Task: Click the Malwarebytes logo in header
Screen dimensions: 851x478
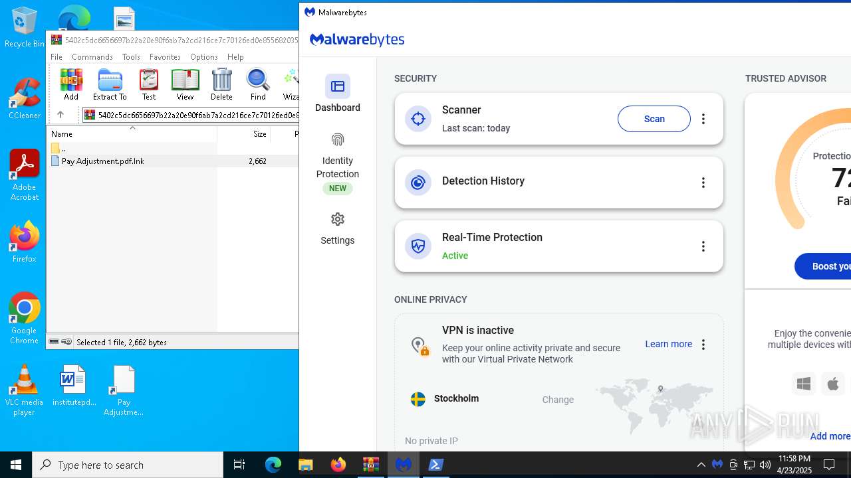Action: click(x=357, y=40)
